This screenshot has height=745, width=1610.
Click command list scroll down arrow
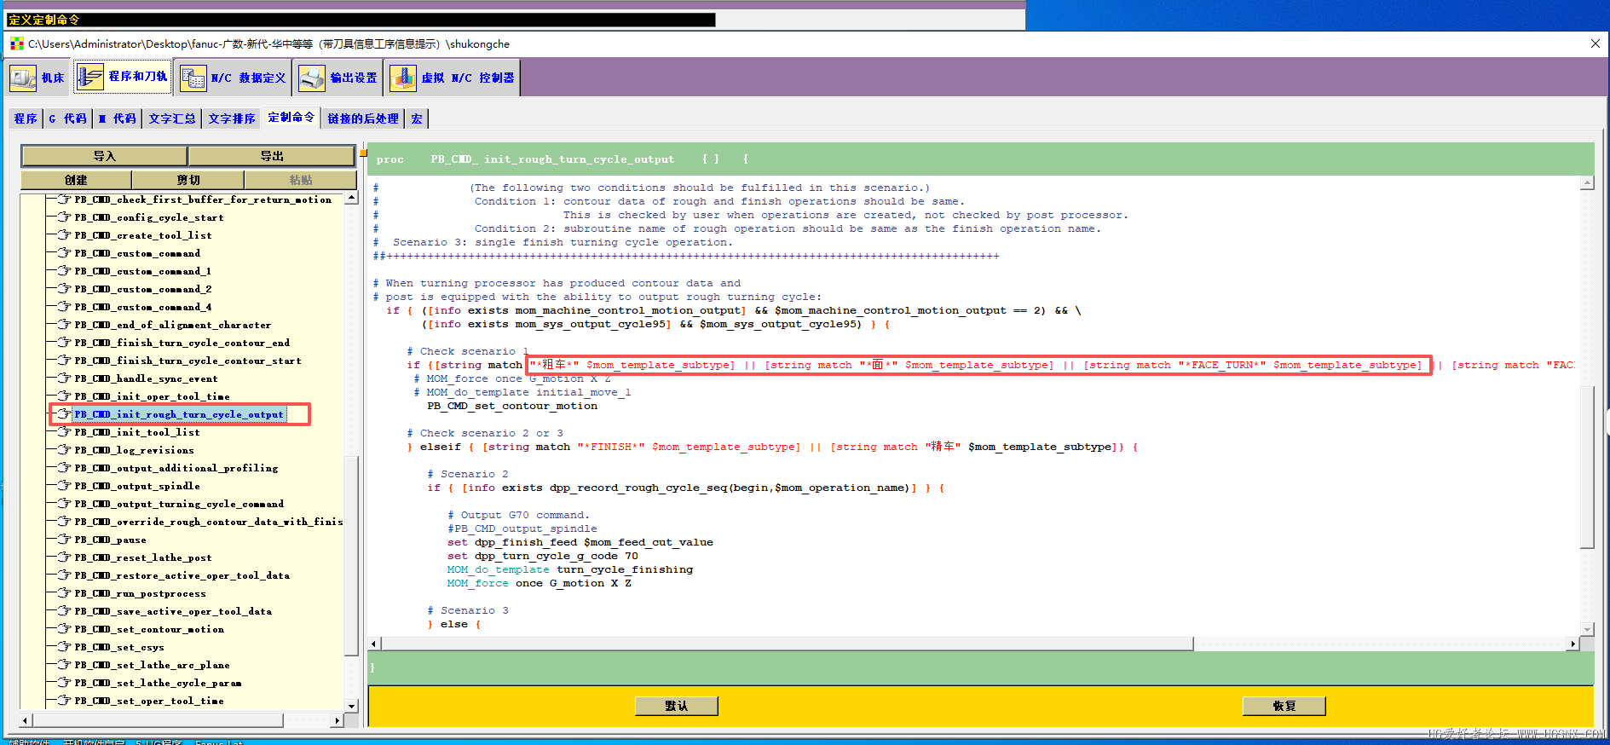coord(351,706)
